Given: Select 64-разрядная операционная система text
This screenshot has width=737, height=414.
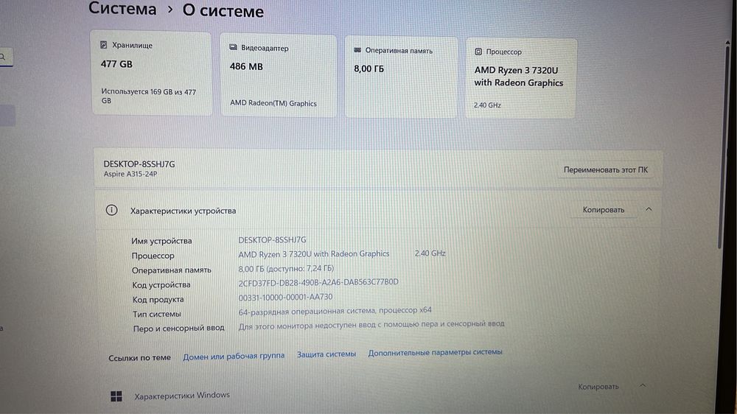Looking at the screenshot, I should 335,311.
